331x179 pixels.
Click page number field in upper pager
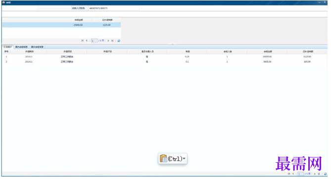click(x=94, y=40)
